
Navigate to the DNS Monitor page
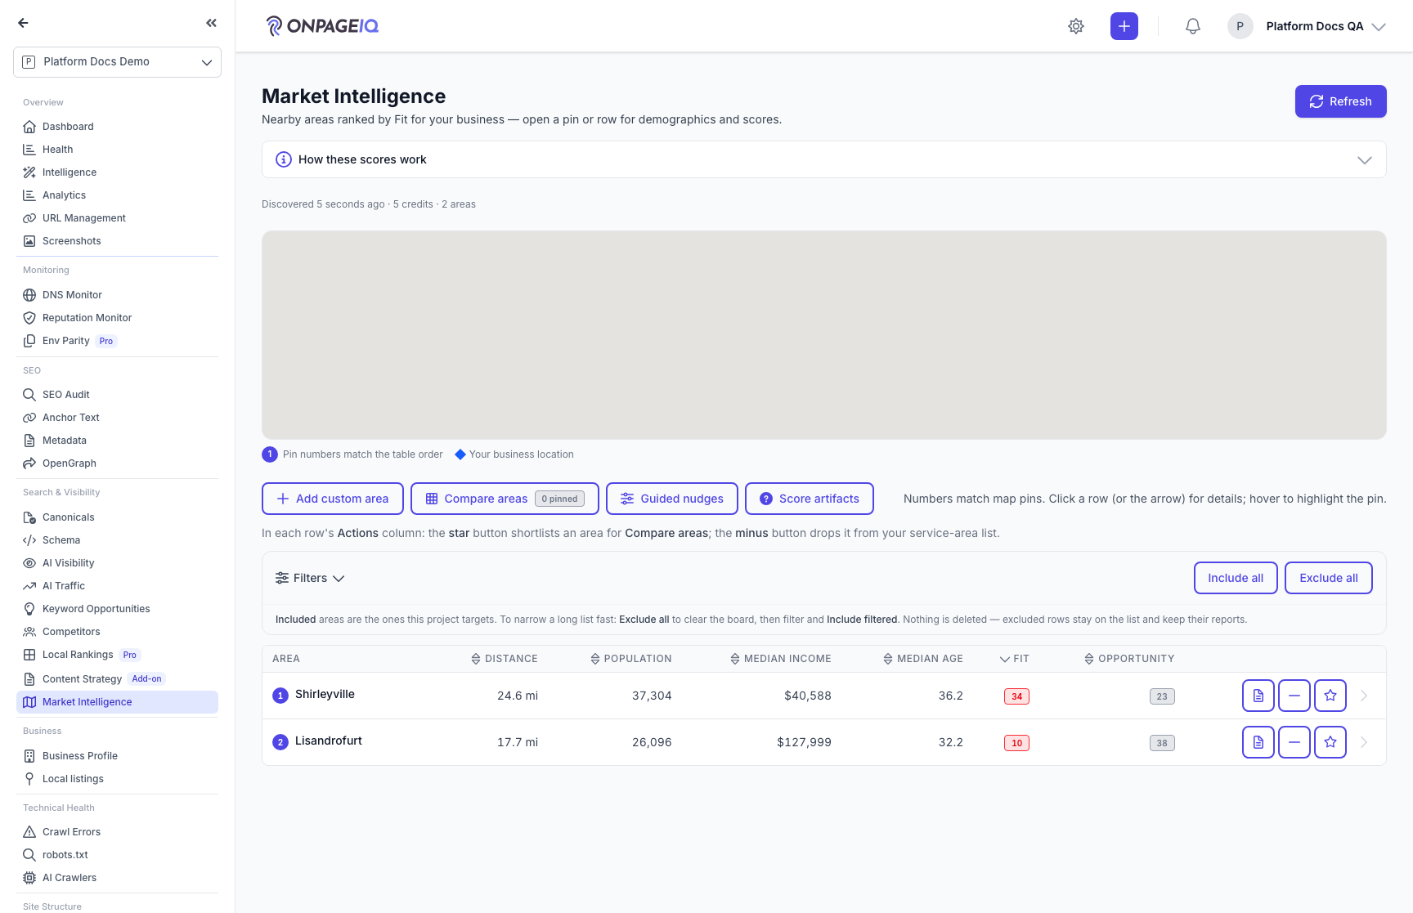pyautogui.click(x=72, y=295)
